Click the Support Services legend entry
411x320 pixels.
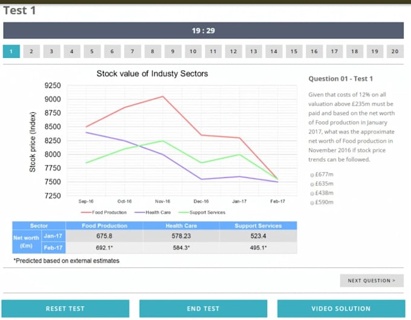pos(202,213)
